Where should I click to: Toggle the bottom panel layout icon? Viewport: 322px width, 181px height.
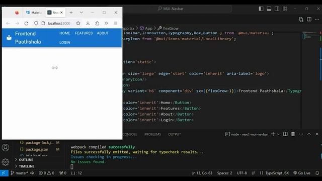coord(269,9)
